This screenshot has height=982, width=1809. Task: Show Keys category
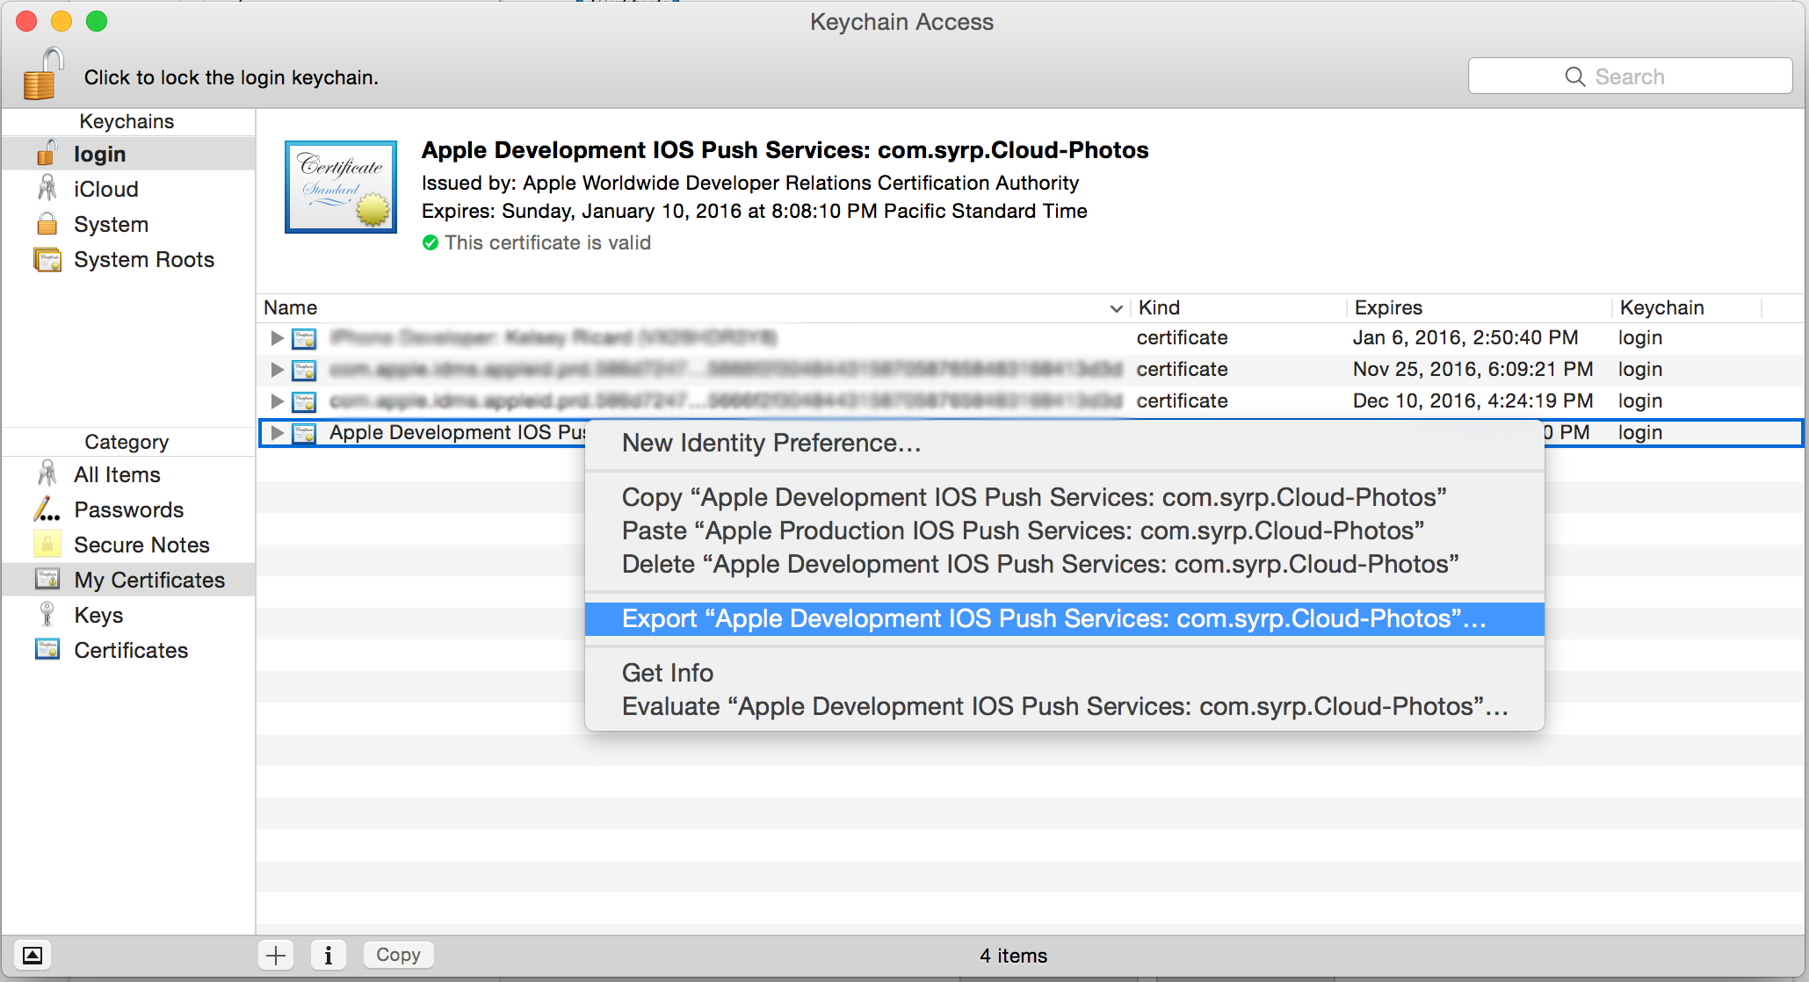[128, 615]
